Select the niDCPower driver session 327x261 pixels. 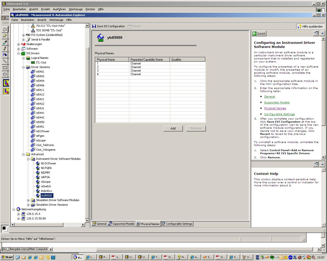[x=43, y=131]
